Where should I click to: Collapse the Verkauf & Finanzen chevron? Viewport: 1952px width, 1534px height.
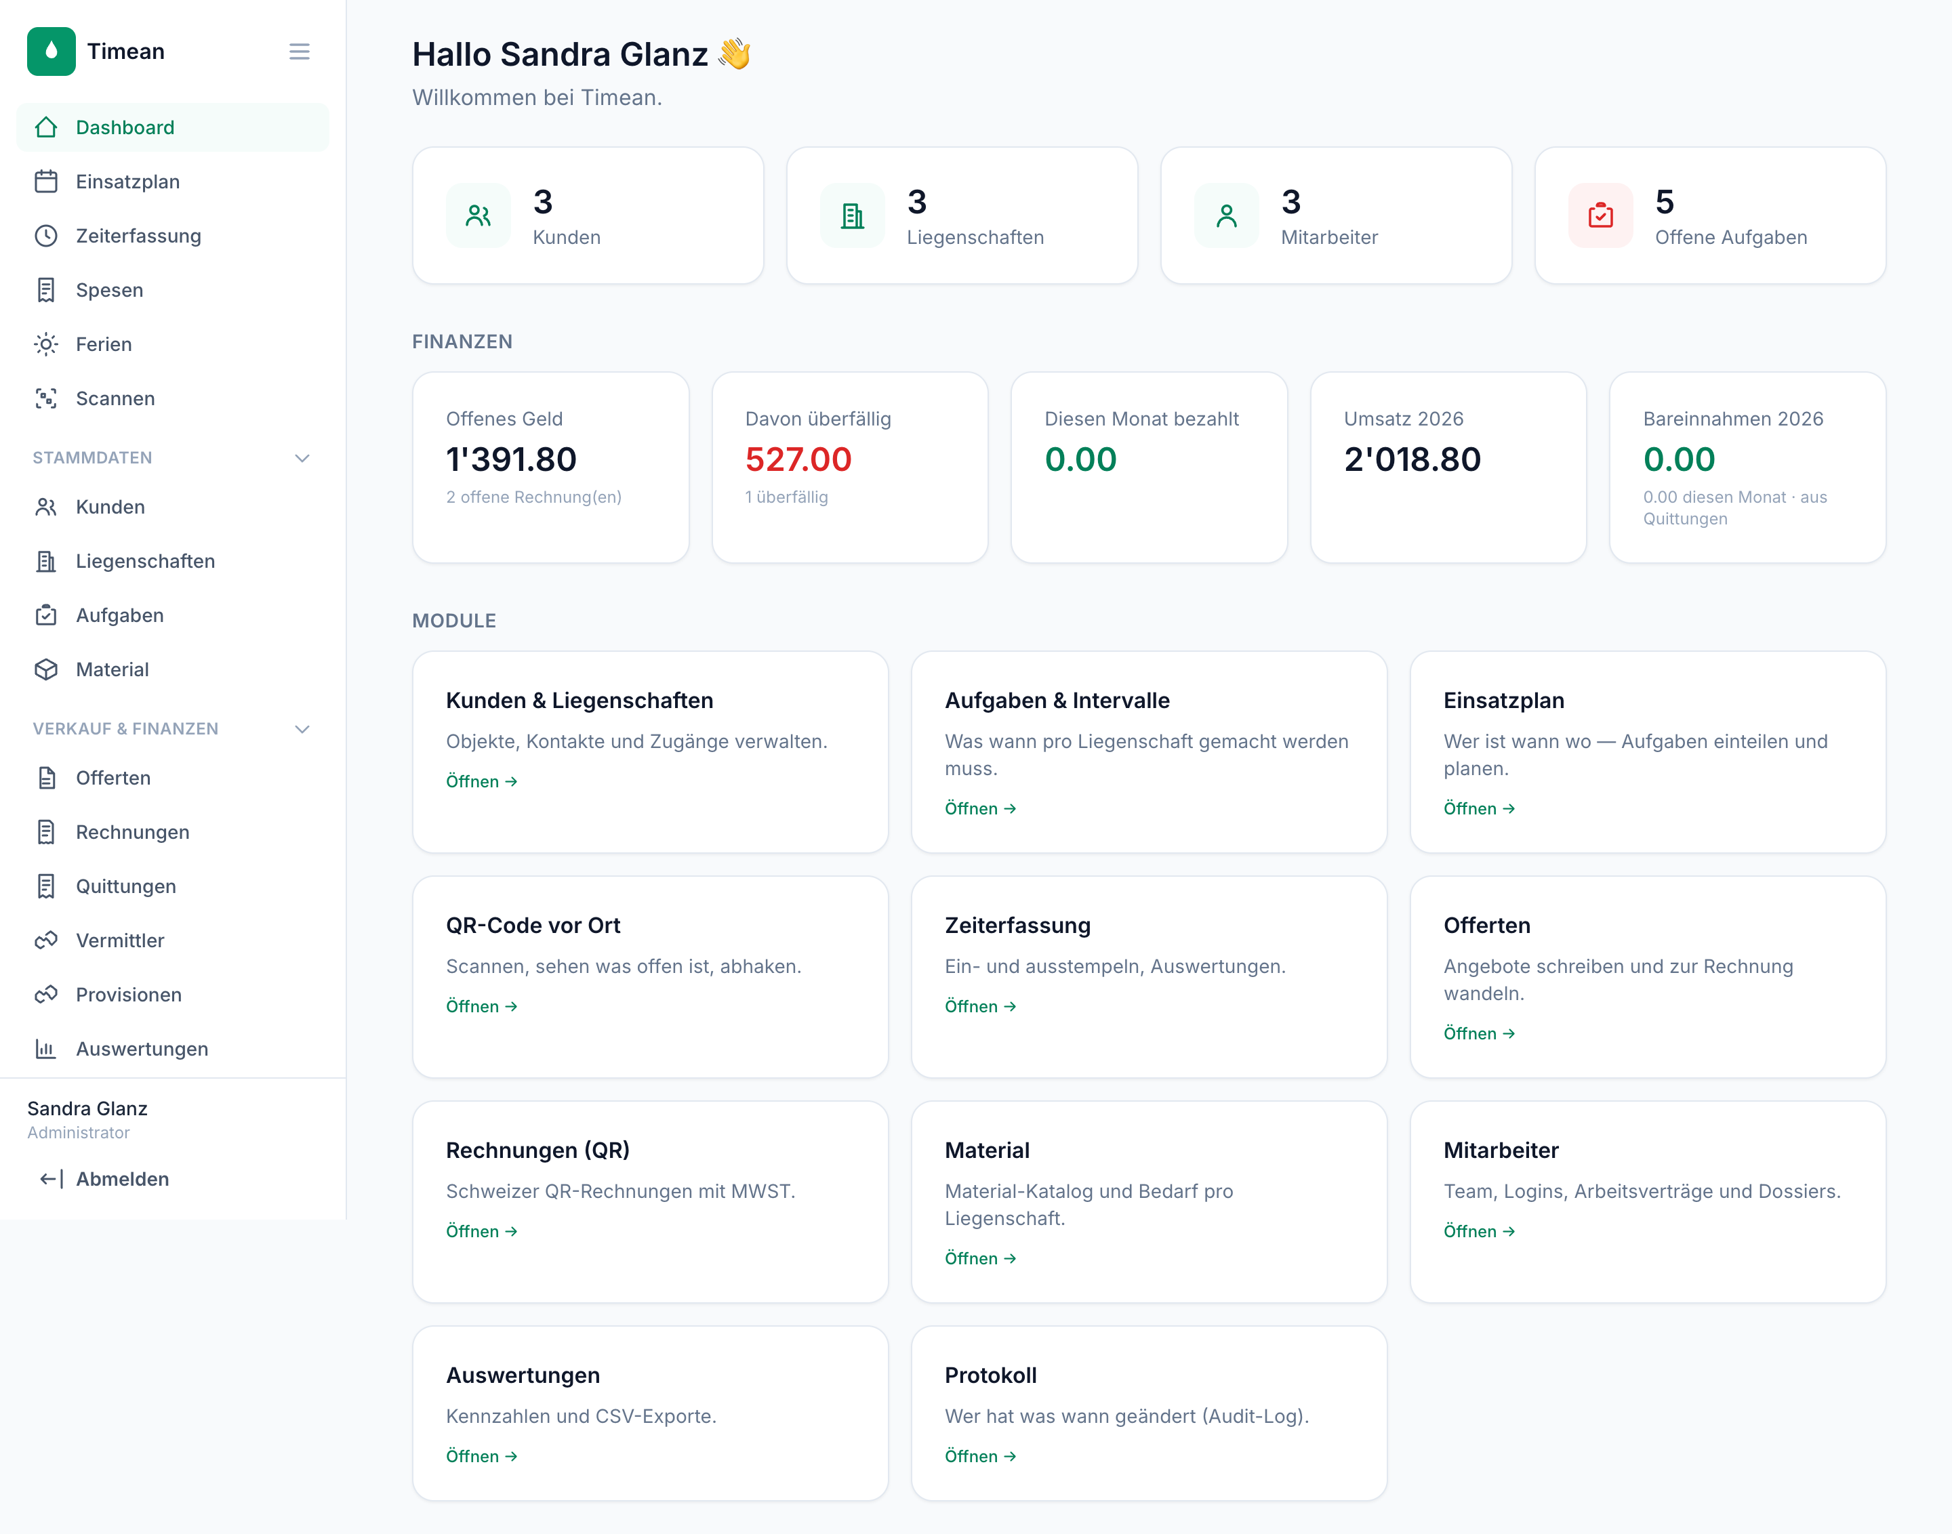point(302,729)
